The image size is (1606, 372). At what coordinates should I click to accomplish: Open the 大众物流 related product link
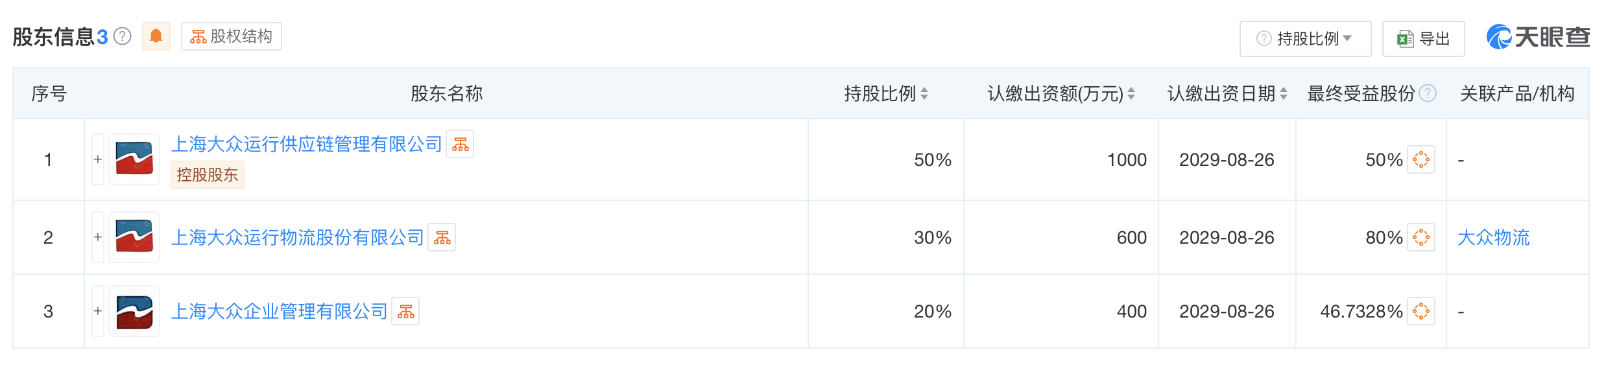pos(1493,237)
